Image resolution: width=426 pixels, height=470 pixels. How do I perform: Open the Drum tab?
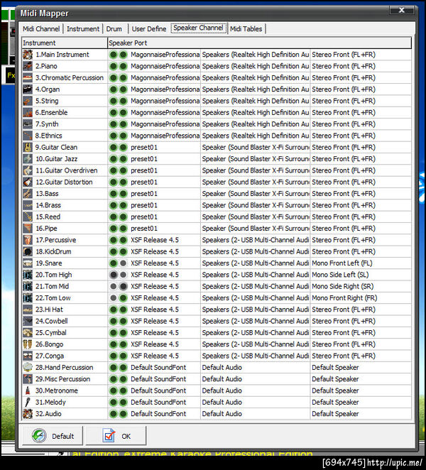[114, 29]
